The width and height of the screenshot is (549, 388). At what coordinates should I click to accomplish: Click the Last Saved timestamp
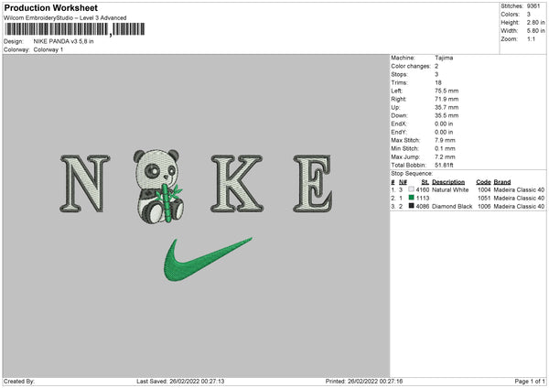click(180, 381)
